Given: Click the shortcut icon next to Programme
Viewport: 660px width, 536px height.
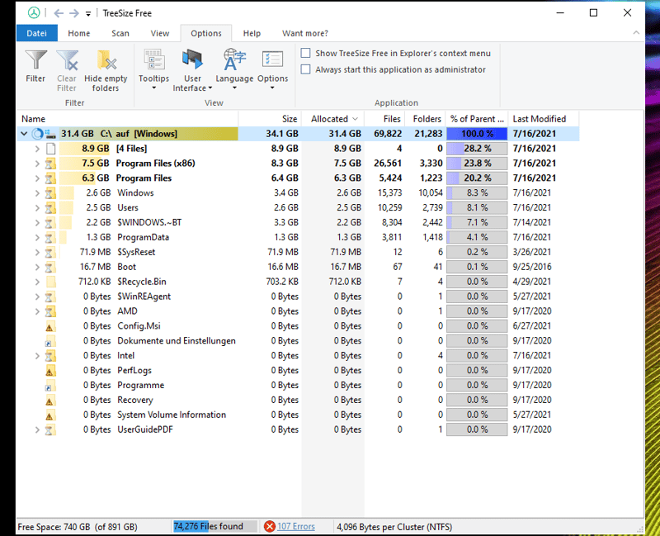Looking at the screenshot, I should point(49,386).
